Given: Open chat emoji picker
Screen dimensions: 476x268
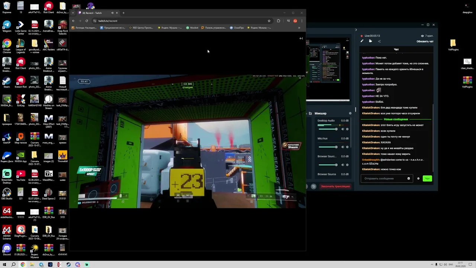Looking at the screenshot, I should [408, 178].
